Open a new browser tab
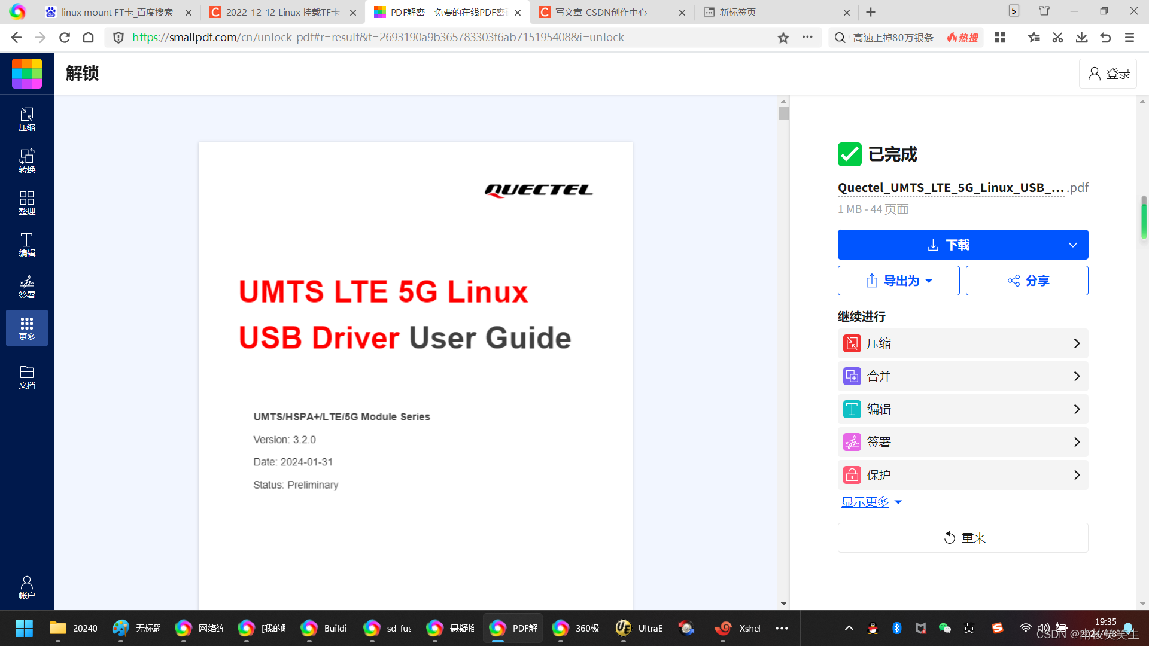 871,12
